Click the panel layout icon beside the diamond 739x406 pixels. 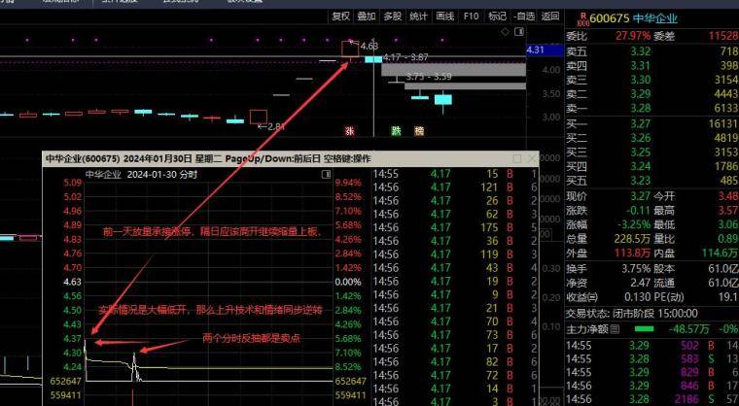519,32
